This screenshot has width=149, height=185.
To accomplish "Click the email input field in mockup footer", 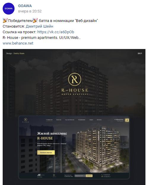I will [x=80, y=176].
